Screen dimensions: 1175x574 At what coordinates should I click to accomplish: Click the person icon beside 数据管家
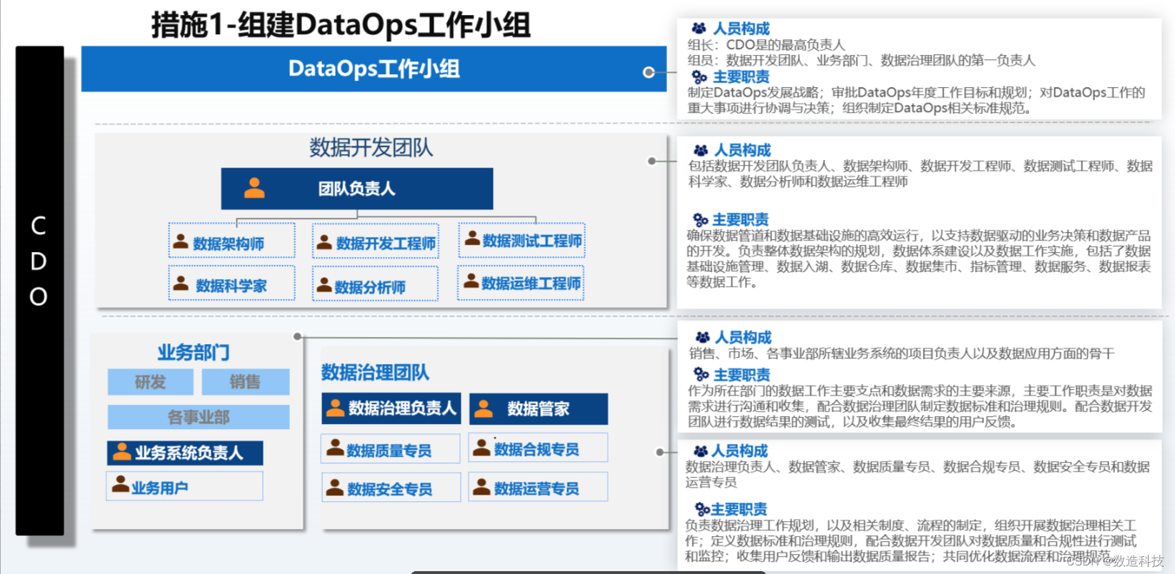(x=484, y=408)
